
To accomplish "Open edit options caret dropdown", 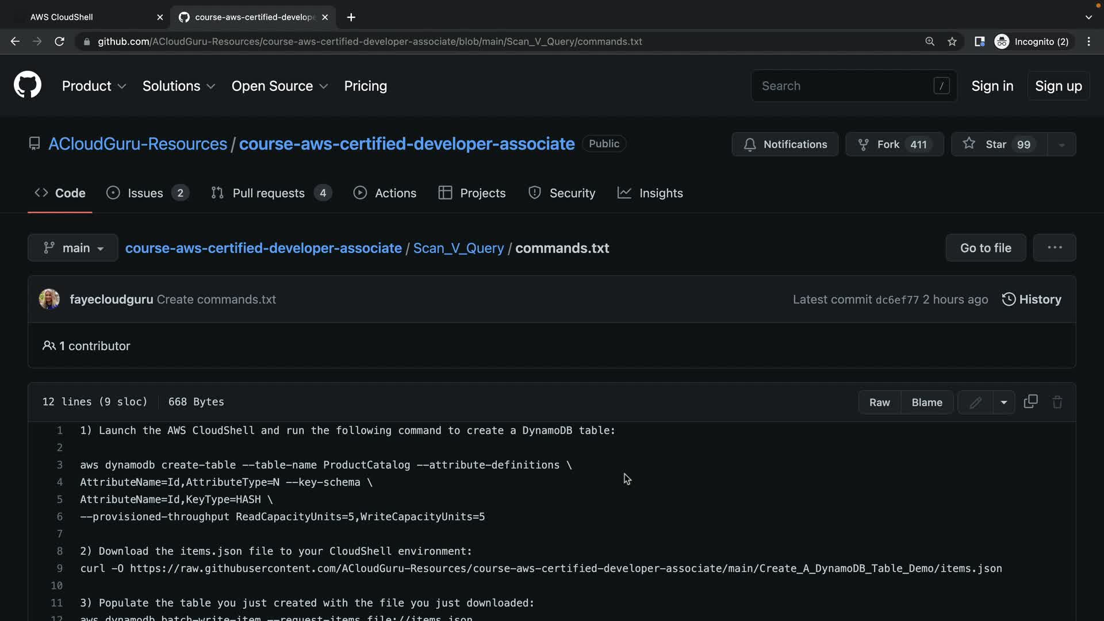I will point(1003,402).
